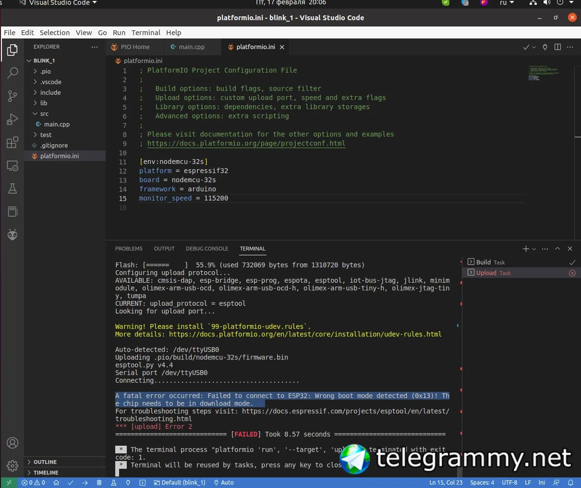Click the split editor right icon
The width and height of the screenshot is (581, 488).
coord(557,47)
